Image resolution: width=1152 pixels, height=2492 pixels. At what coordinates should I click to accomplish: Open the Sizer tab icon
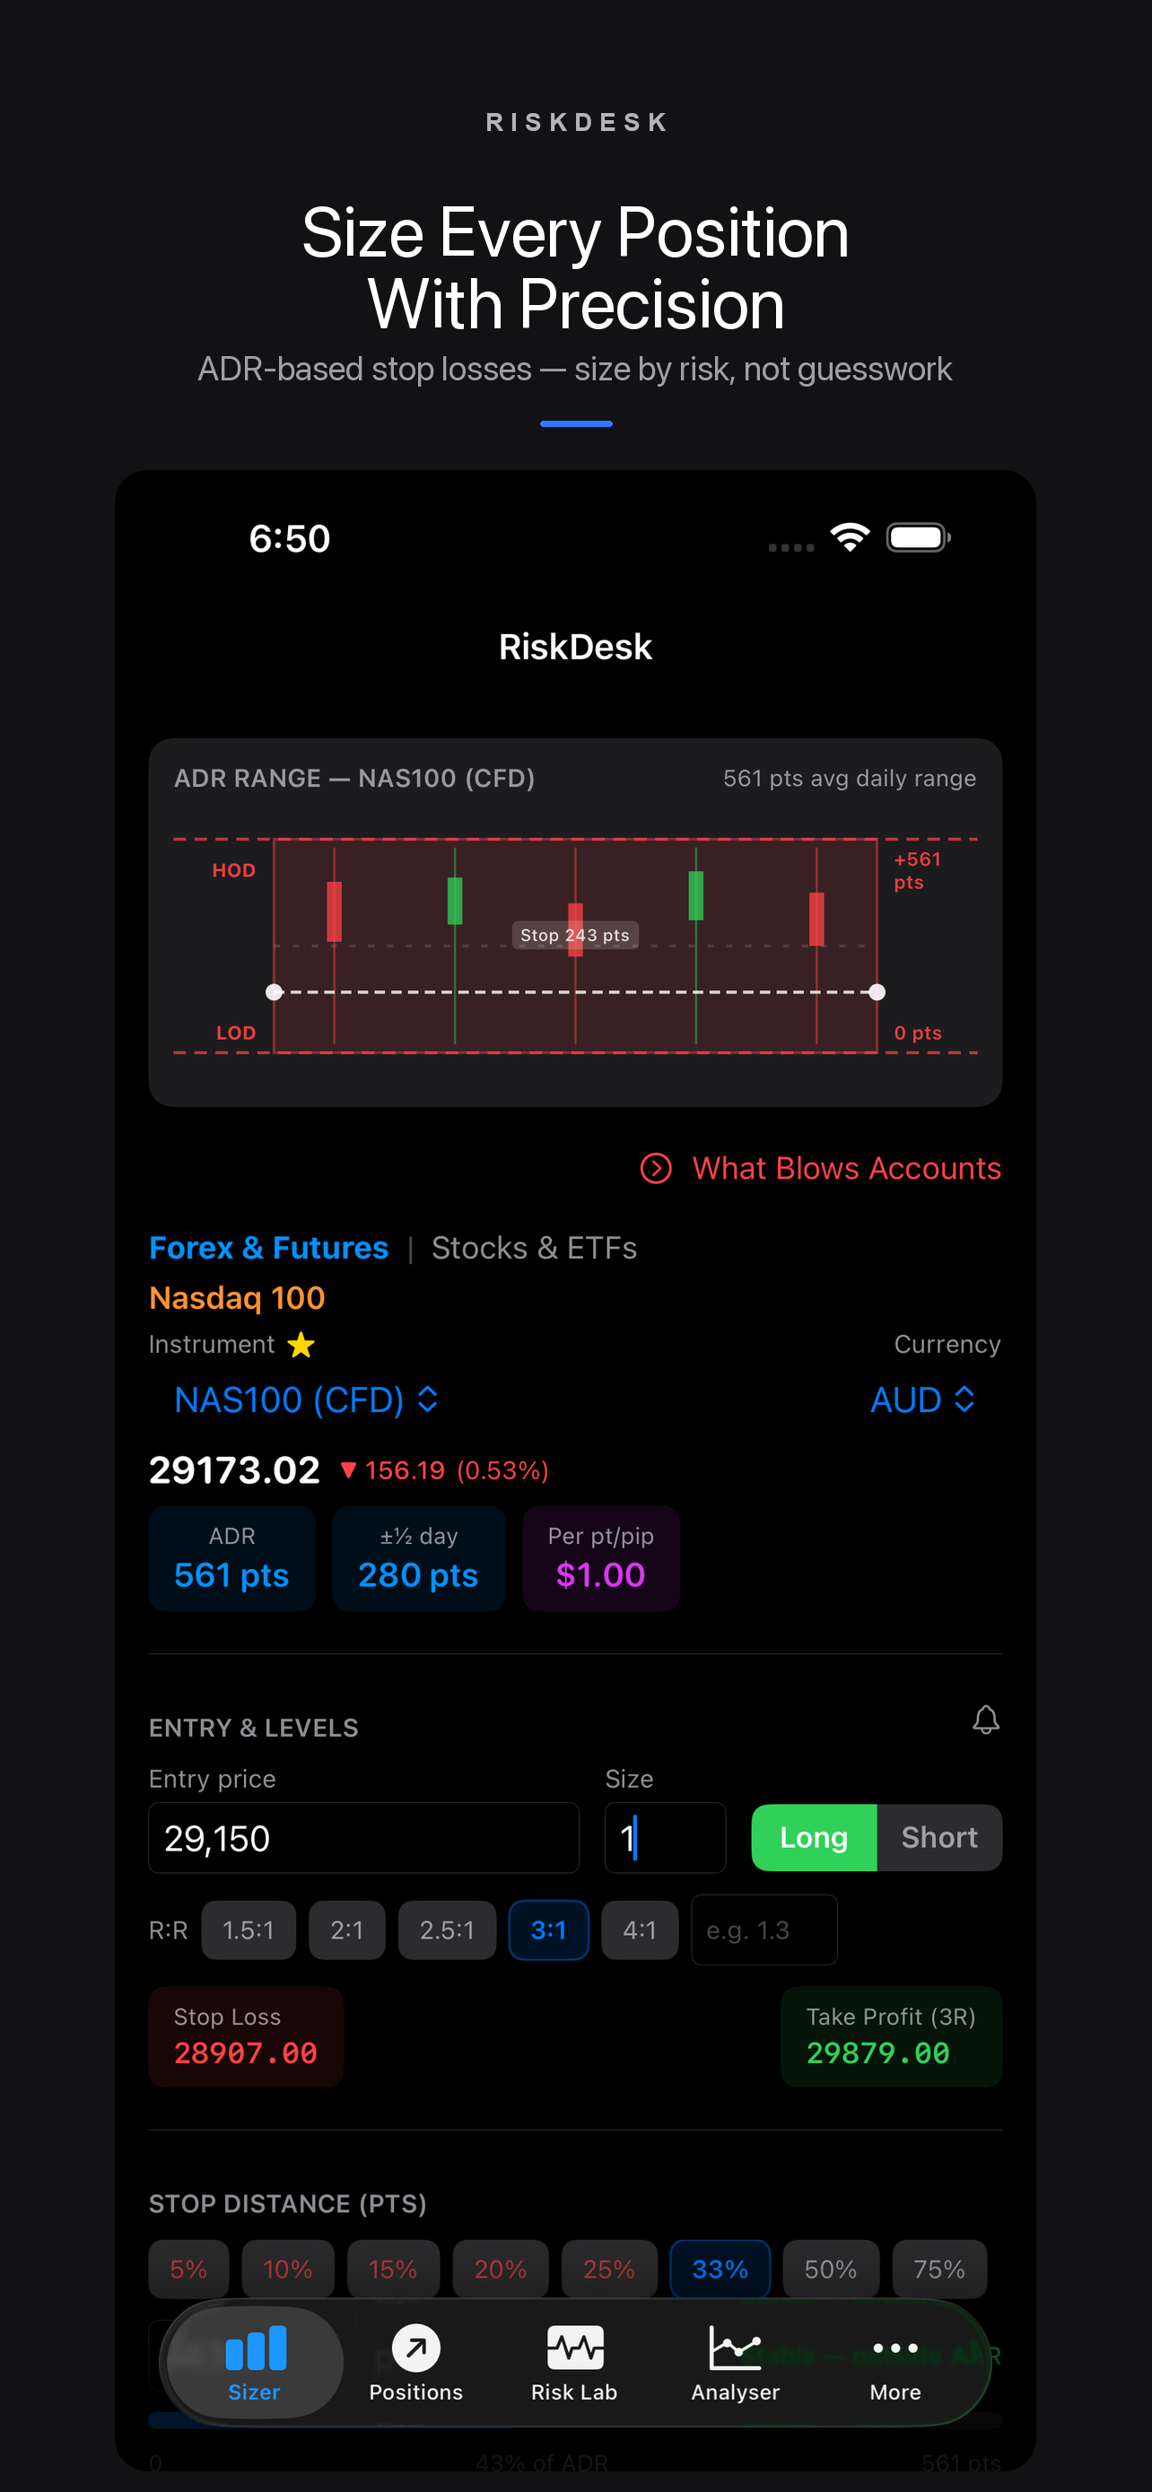click(x=256, y=2347)
